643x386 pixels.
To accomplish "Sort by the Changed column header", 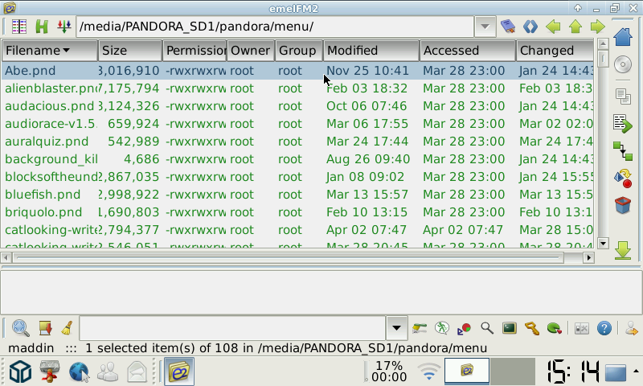I will [x=555, y=51].
